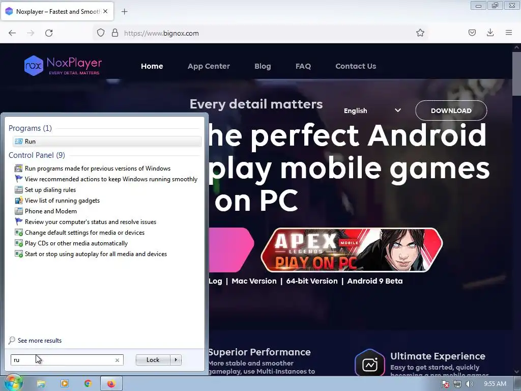Open a new browser tab
Screen dimensions: 521x391
[x=124, y=12]
